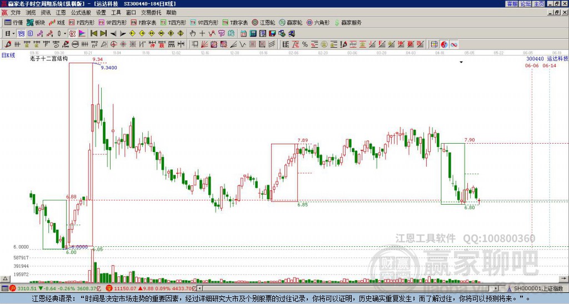Click the 日K线 label on the chart
The height and width of the screenshot is (304, 569).
coord(8,55)
